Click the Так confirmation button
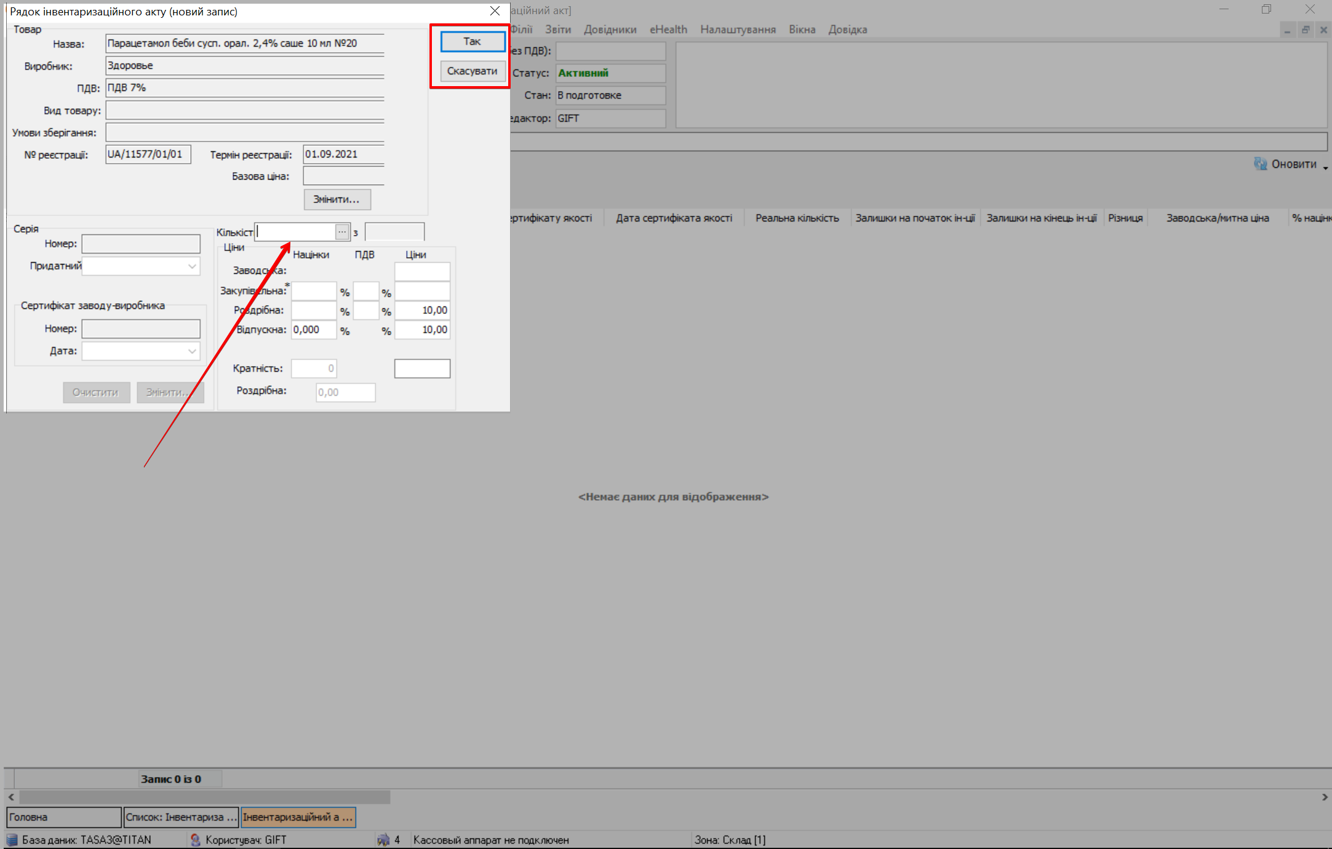 (x=472, y=41)
